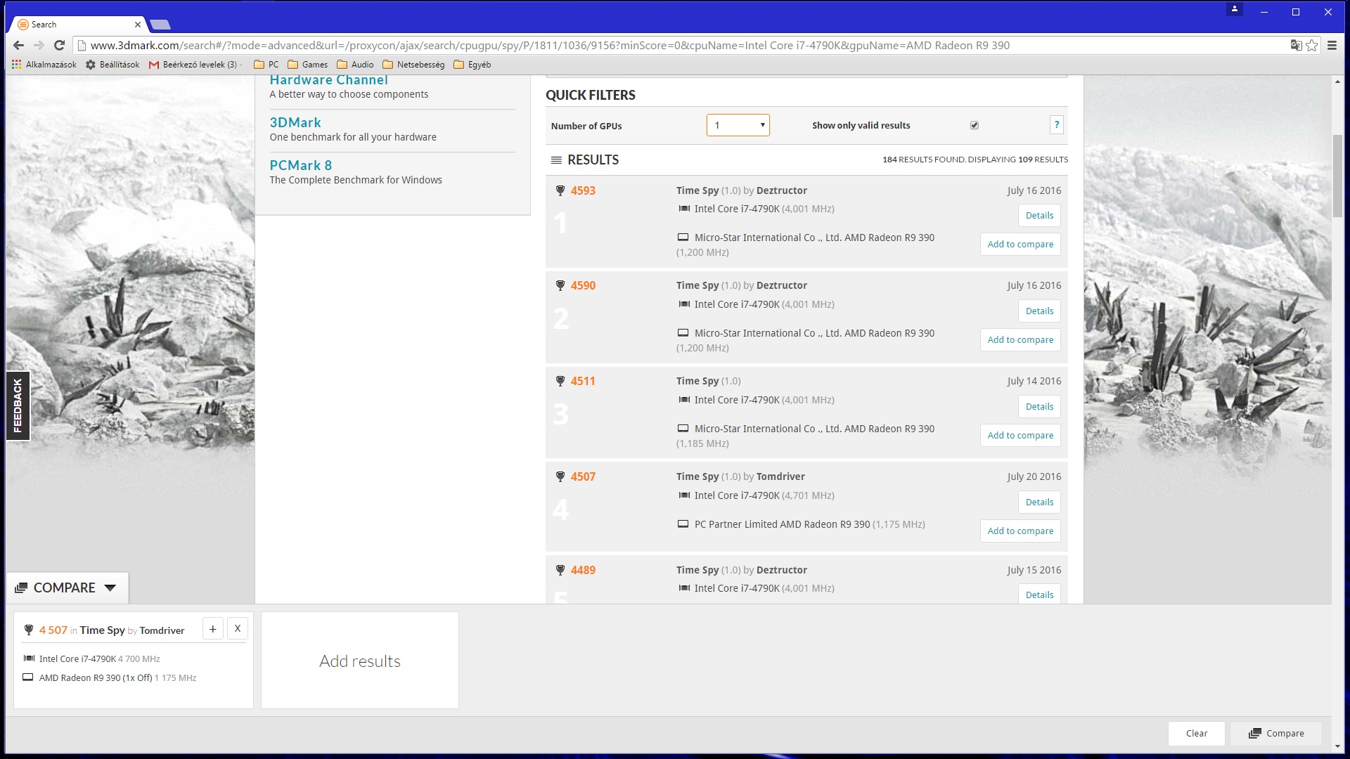Click the browser forward arrow
This screenshot has height=759, width=1350.
click(x=39, y=45)
